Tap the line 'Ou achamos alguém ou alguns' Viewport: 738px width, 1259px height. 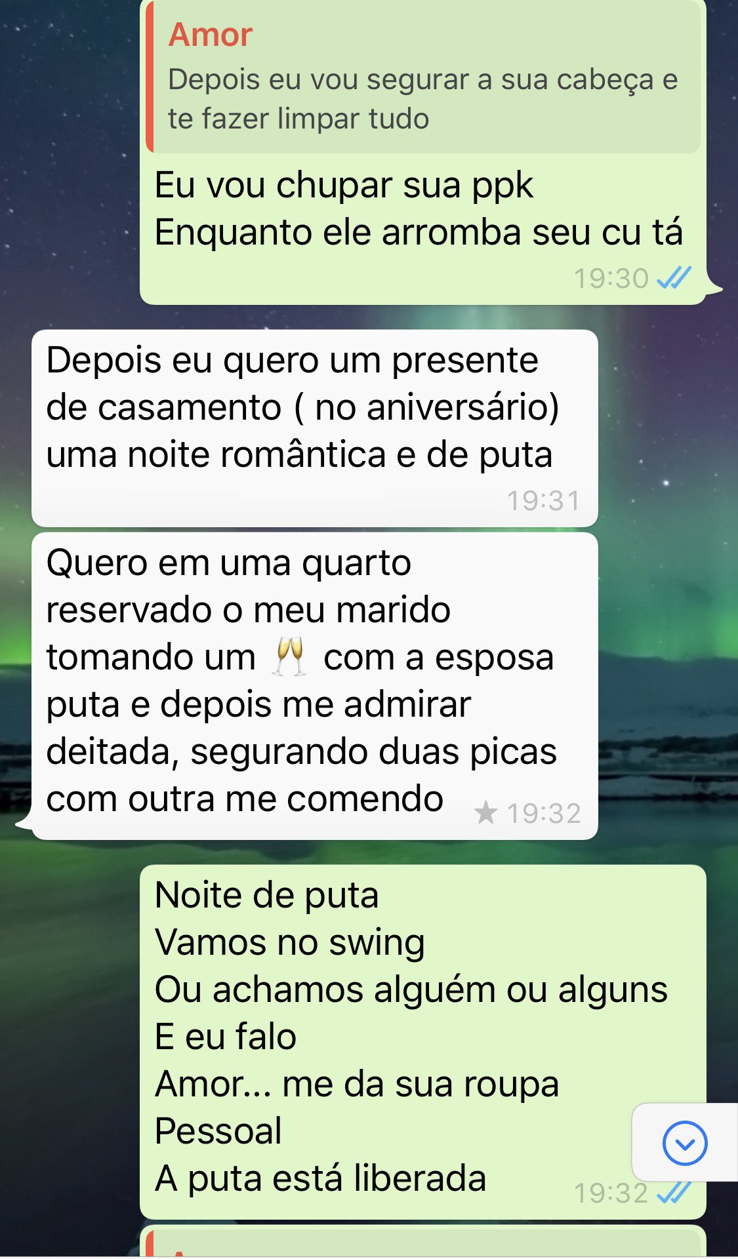tap(411, 989)
